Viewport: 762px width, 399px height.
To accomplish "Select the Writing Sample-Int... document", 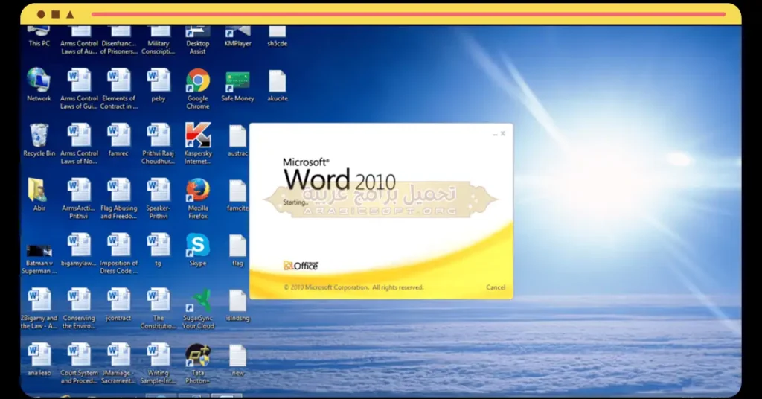I will point(159,355).
